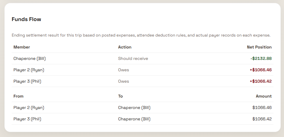The width and height of the screenshot is (284, 137).
Task: Click the $1066.46 transfer amount
Action: point(262,107)
